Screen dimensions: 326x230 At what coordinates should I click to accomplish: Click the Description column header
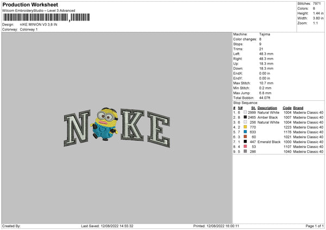267,108
